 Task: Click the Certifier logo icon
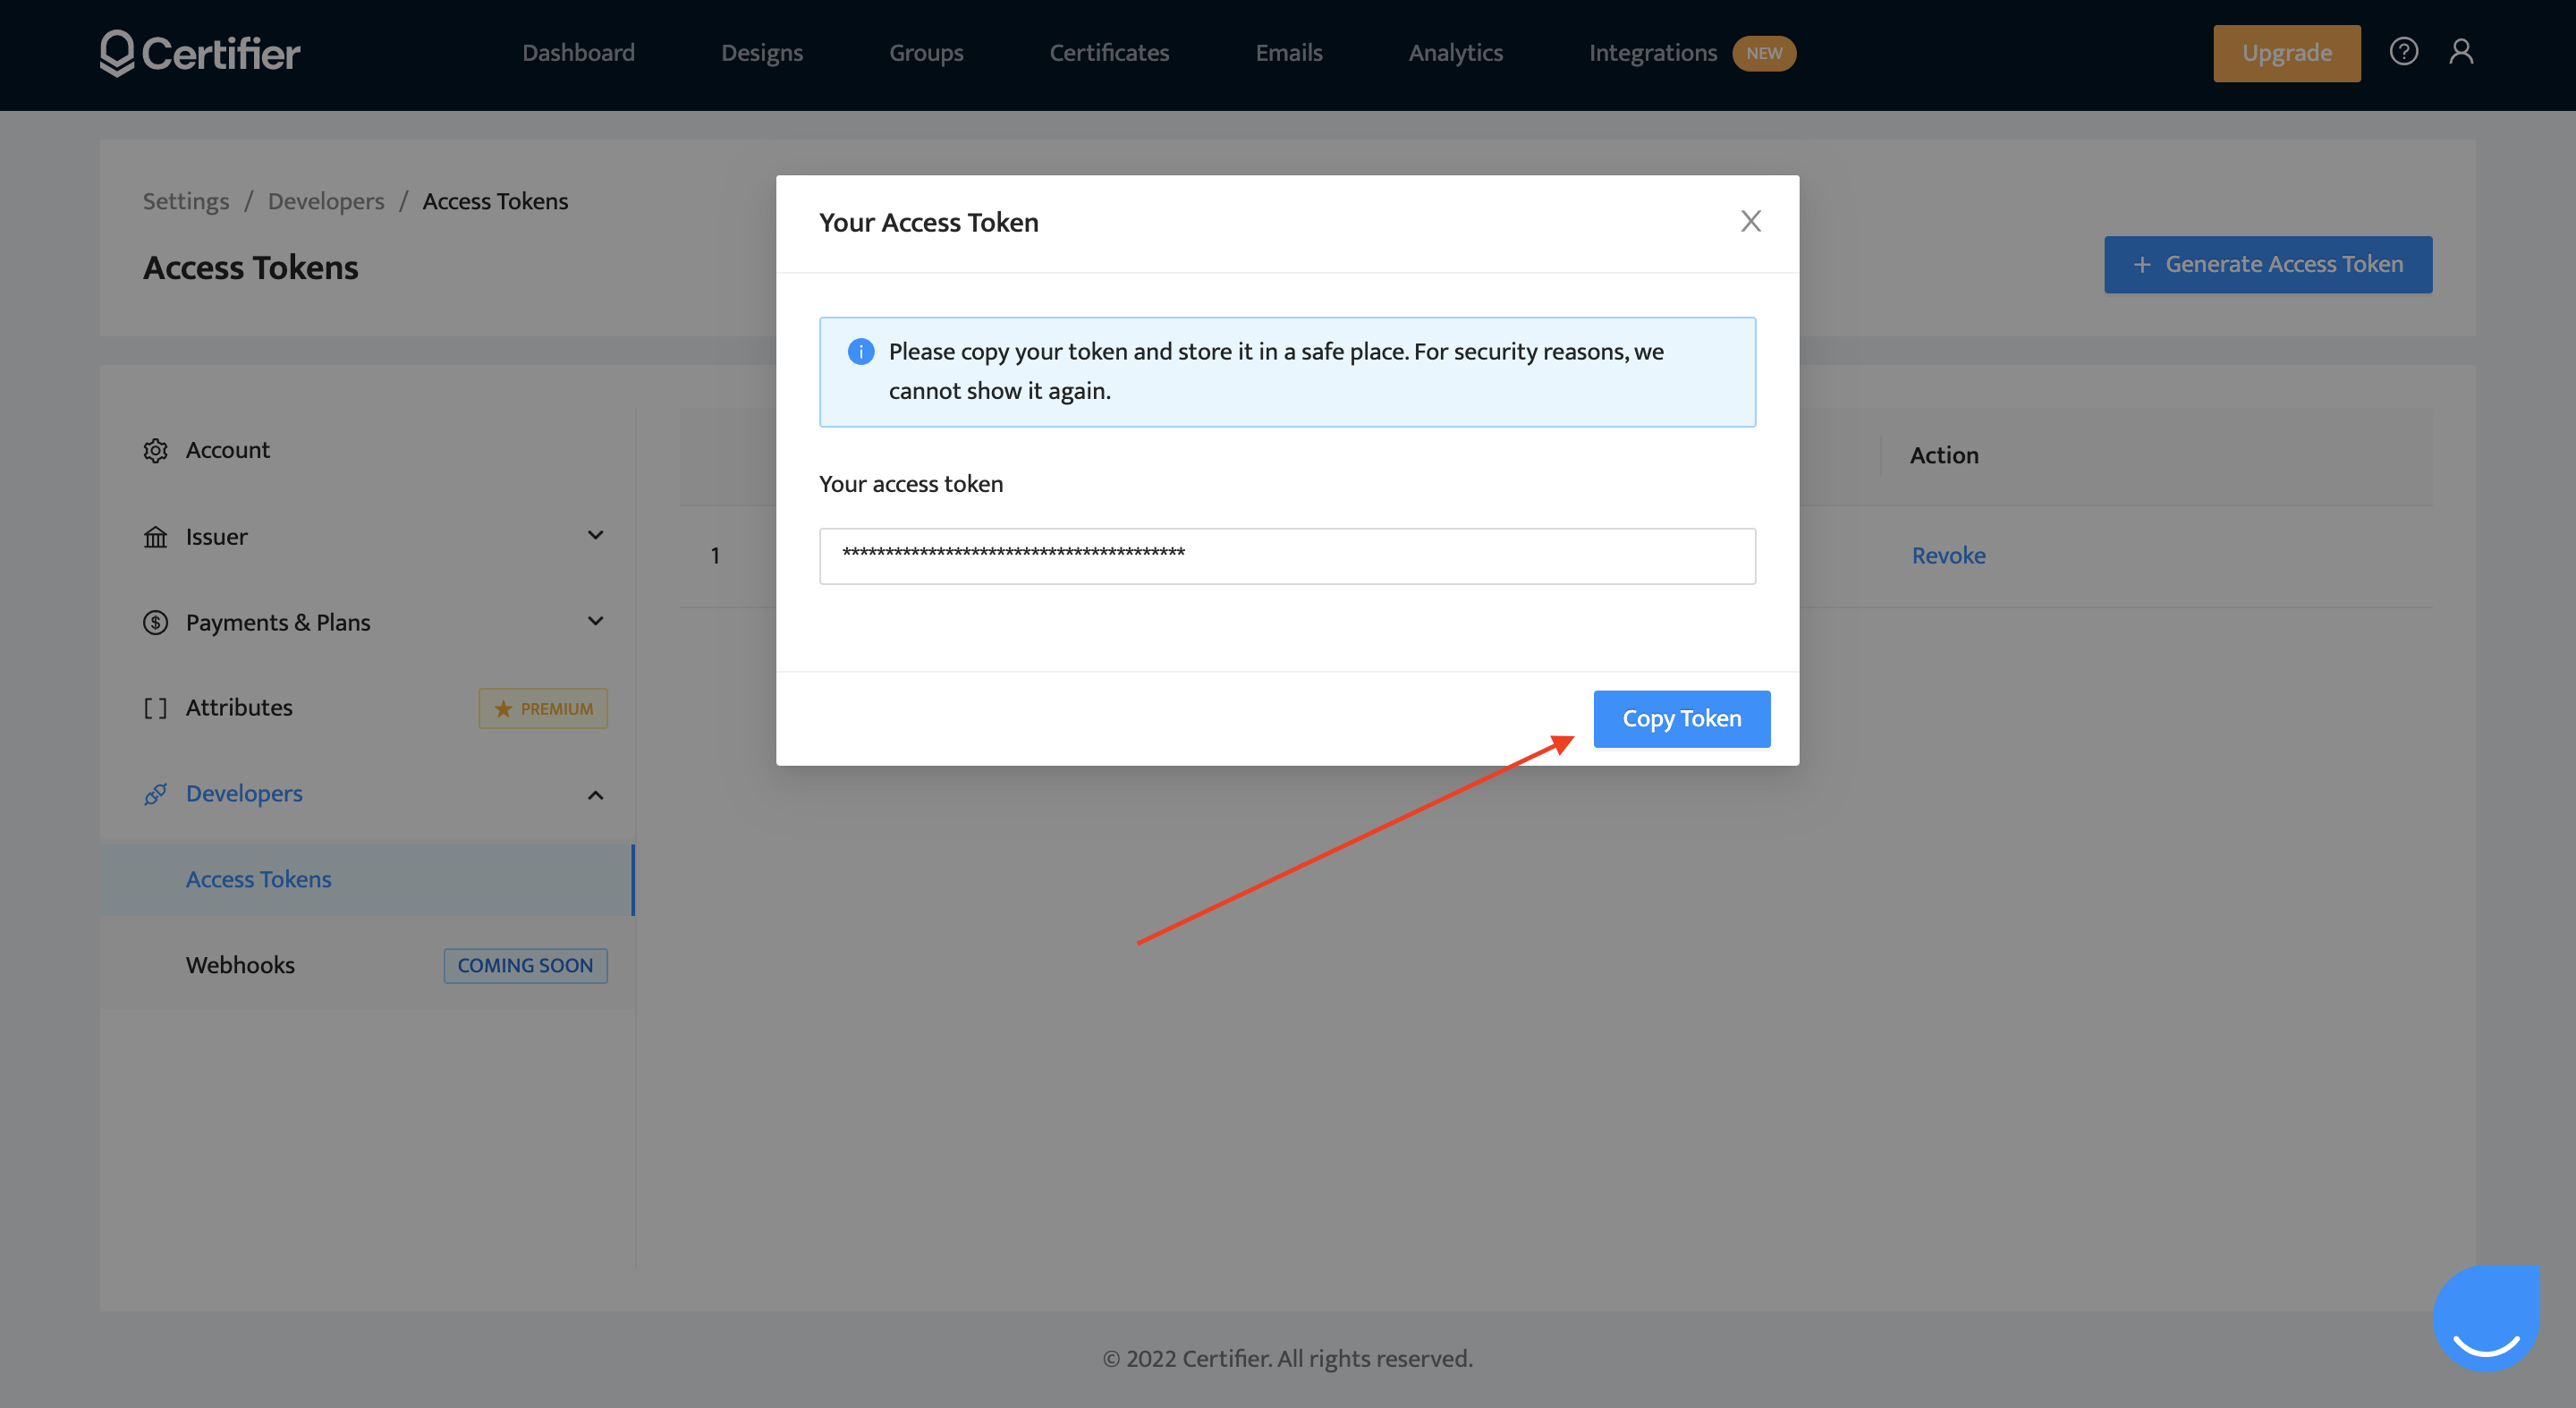117,53
